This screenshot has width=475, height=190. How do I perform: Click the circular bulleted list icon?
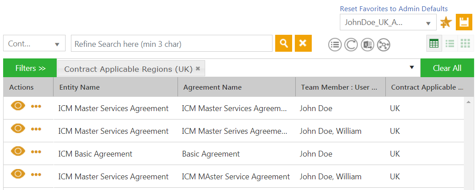[x=335, y=44]
